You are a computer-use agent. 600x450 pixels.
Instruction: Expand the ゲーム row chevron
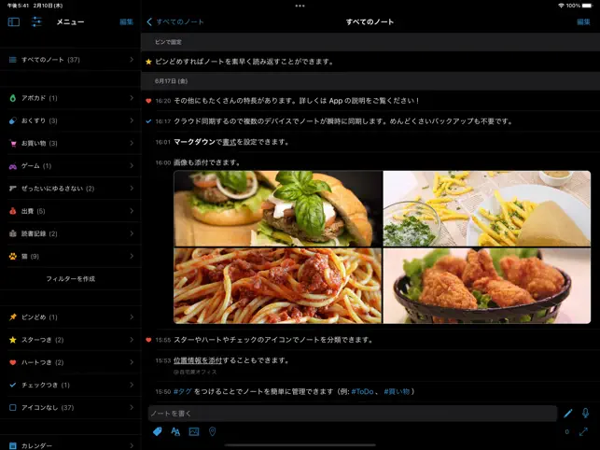pos(132,165)
